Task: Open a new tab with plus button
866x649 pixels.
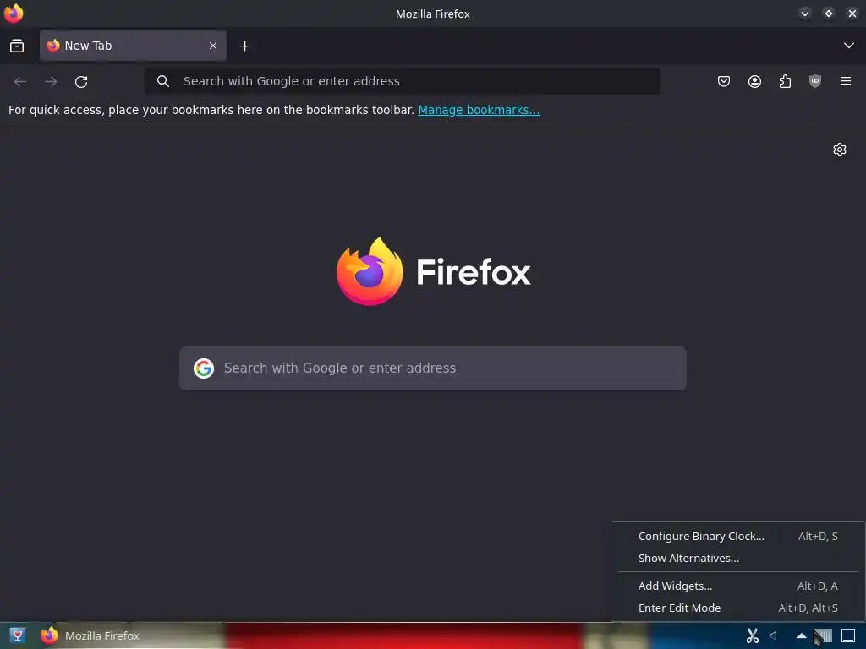Action: click(244, 46)
